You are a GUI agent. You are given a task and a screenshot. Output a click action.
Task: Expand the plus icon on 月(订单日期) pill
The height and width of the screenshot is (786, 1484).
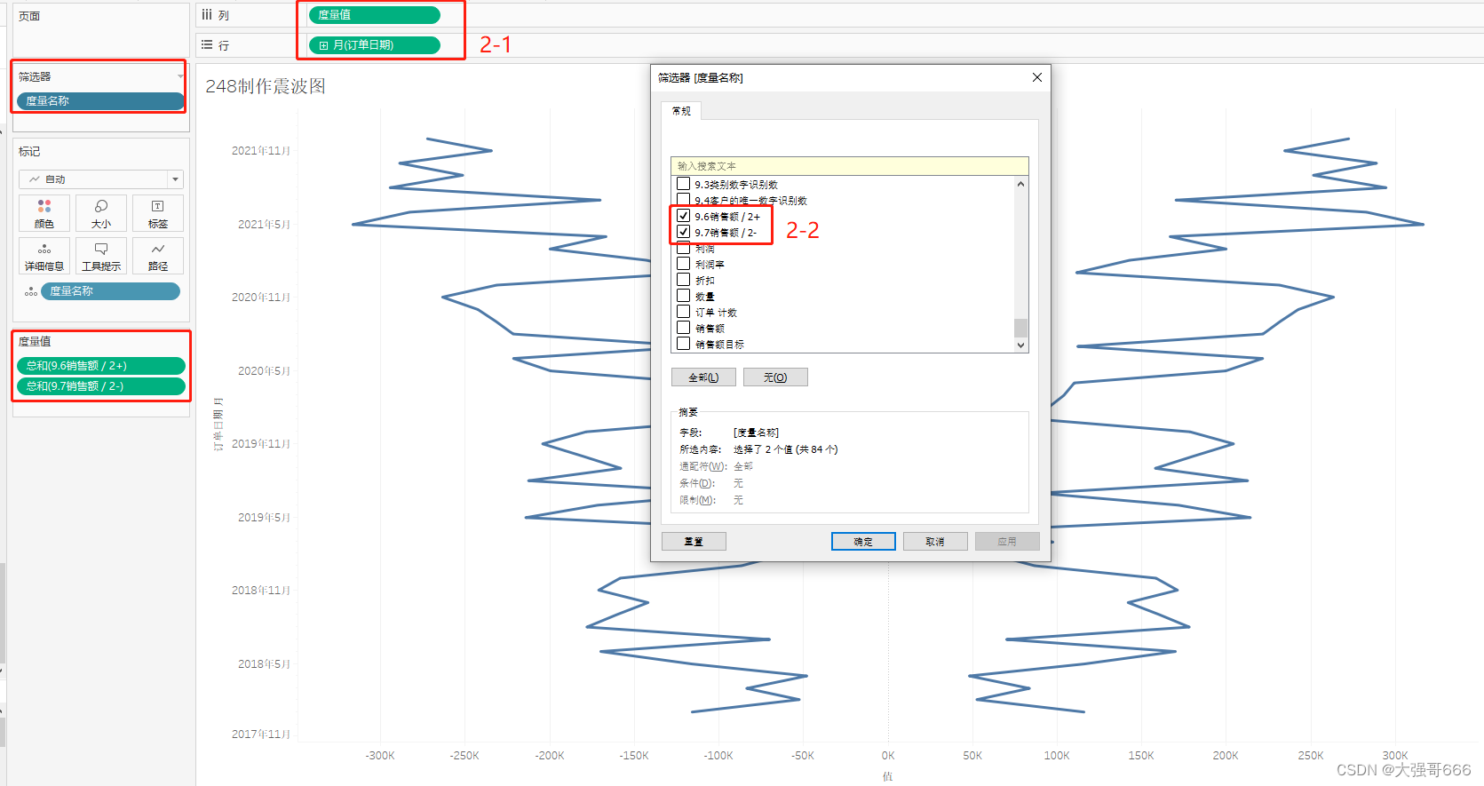[323, 45]
